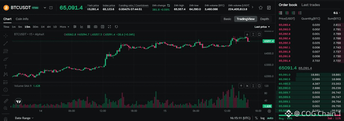Viewport: 344px width, 121px height.
Task: Swap the 24h change display
Action: coord(169,5)
